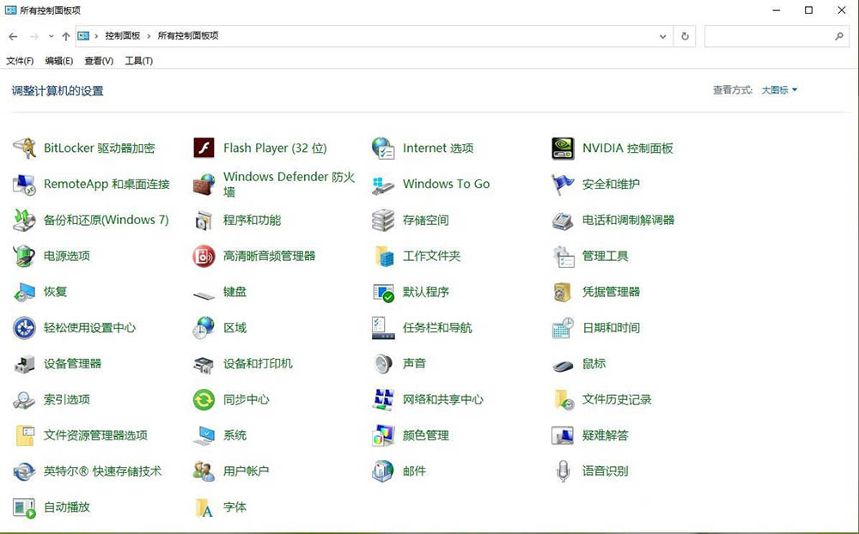Viewport: 859px width, 534px height.
Task: Select the 语音识别 link
Action: tap(606, 471)
